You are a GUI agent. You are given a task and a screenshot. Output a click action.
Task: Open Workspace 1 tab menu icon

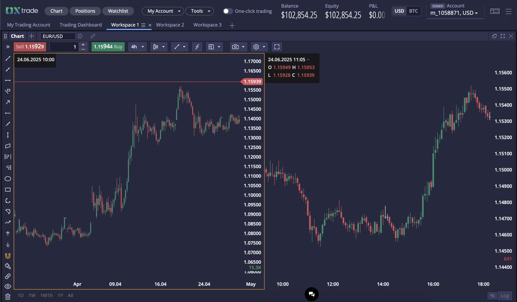(143, 25)
